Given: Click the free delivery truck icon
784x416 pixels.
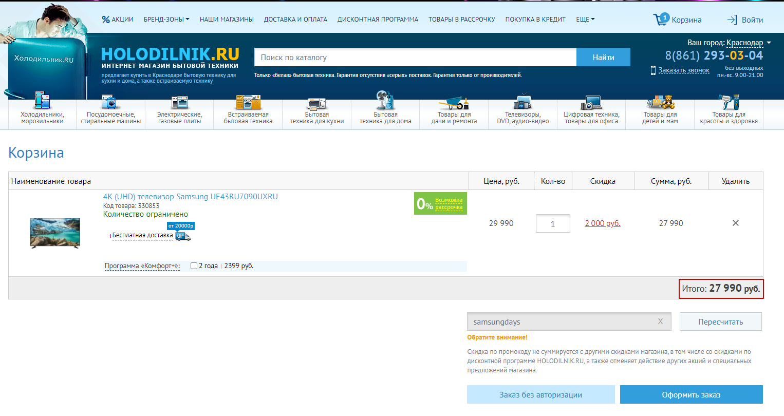Looking at the screenshot, I should 183,236.
